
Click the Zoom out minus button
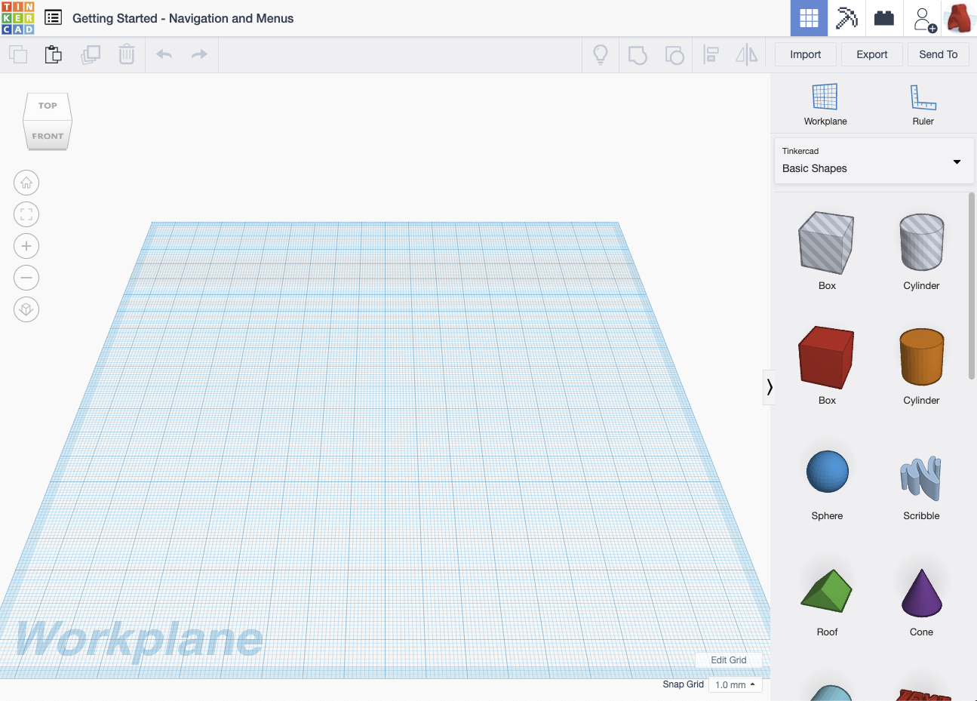coord(26,278)
